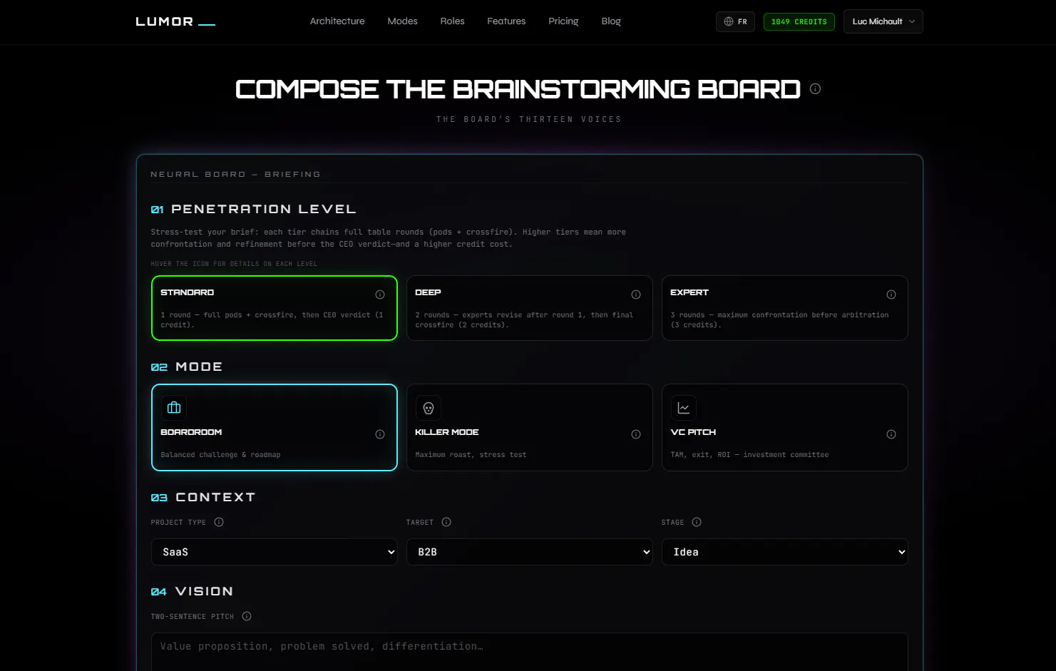The height and width of the screenshot is (671, 1056).
Task: Click the briefcase icon on Boardroom card
Action: tap(174, 408)
